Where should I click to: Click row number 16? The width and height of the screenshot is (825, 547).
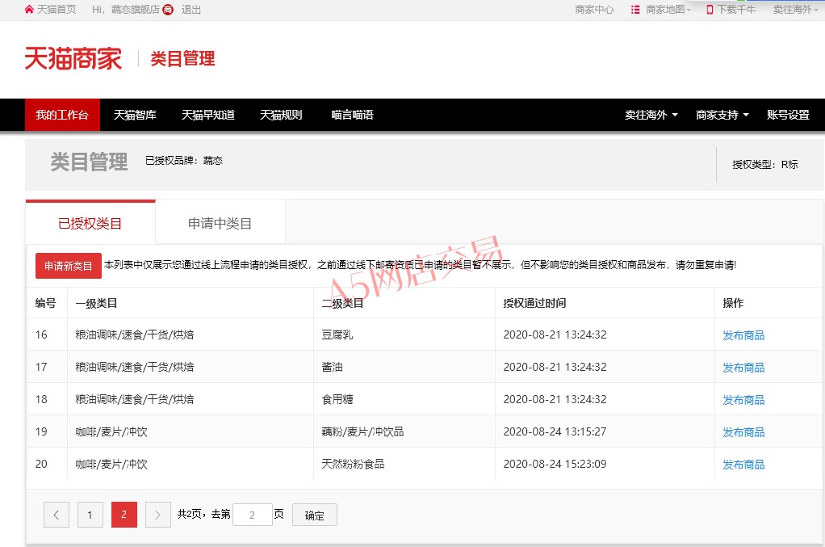[x=41, y=335]
